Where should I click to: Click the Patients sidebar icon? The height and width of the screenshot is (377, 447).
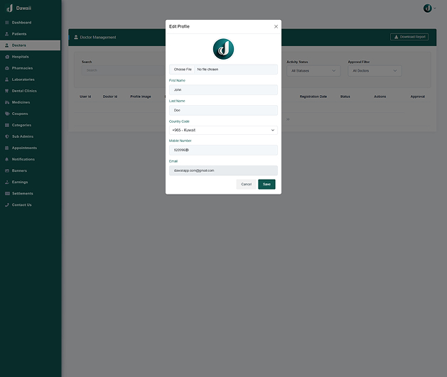pyautogui.click(x=7, y=34)
